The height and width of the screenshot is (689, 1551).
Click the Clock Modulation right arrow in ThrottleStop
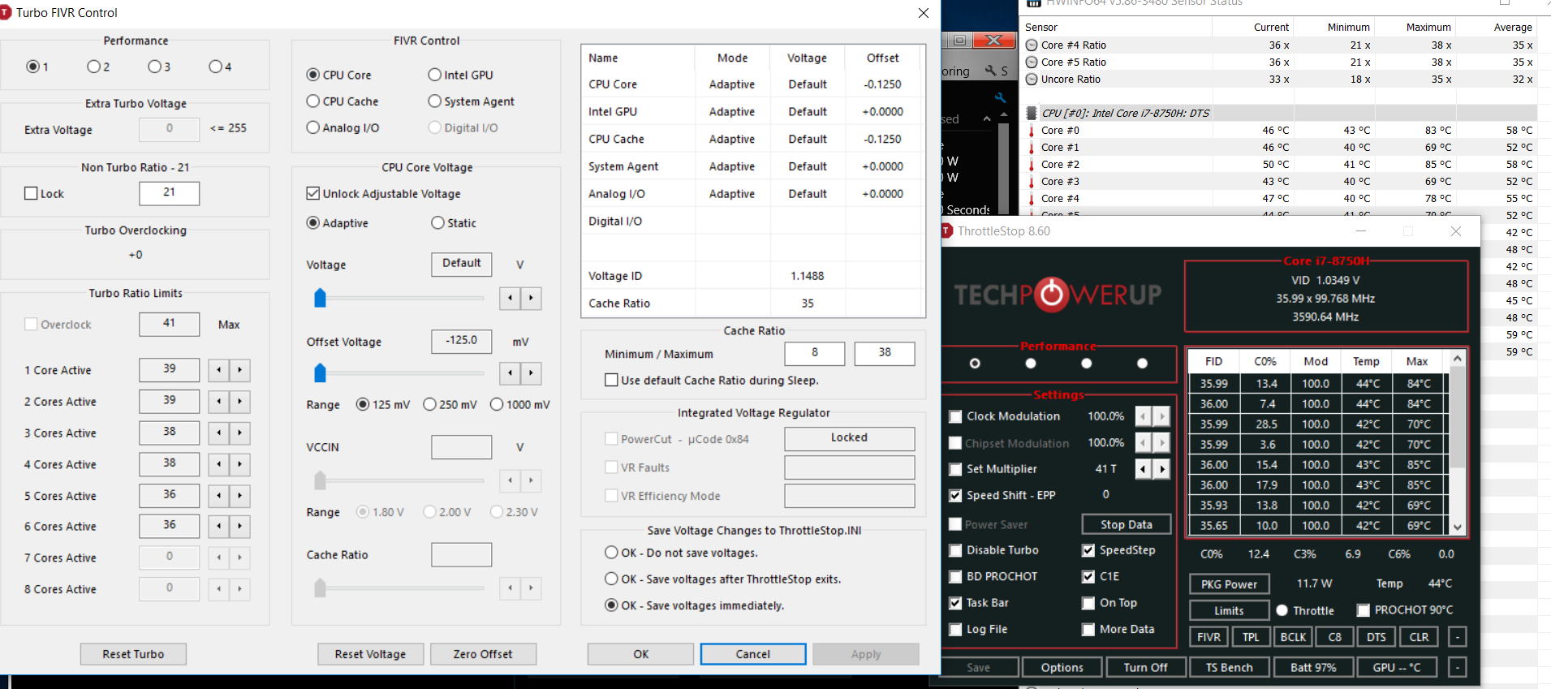1162,416
